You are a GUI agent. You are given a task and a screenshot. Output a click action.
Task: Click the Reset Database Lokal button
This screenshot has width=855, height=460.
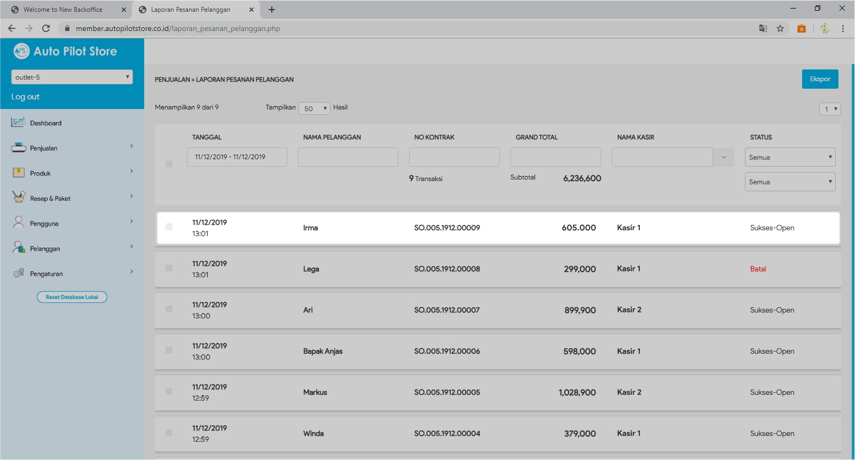[x=72, y=297]
